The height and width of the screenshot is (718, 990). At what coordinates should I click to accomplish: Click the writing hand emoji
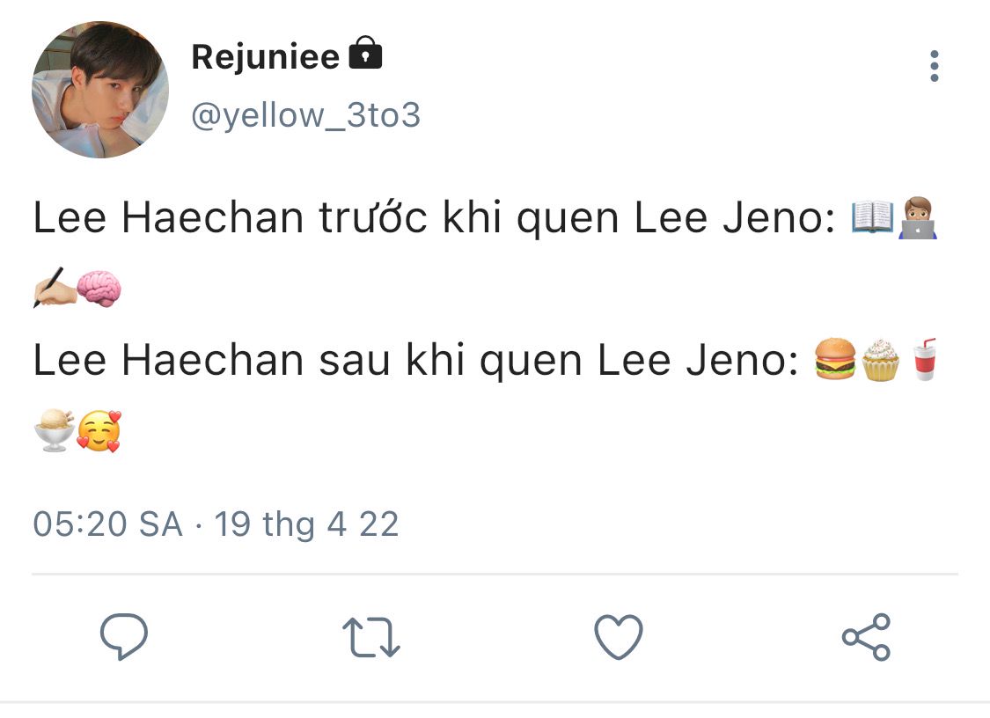coord(55,289)
